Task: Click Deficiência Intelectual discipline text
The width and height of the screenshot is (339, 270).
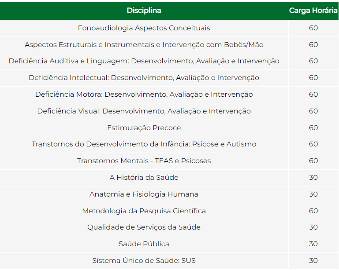Action: pyautogui.click(x=144, y=78)
